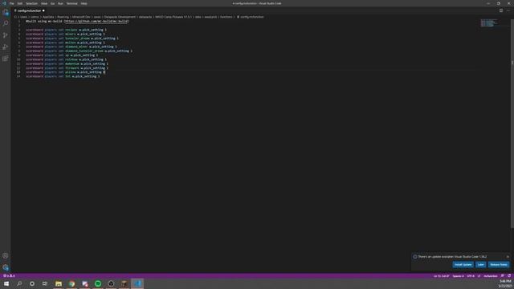Open the Accounts icon in activity bar
Viewport: 514px width, 289px height.
[6, 256]
